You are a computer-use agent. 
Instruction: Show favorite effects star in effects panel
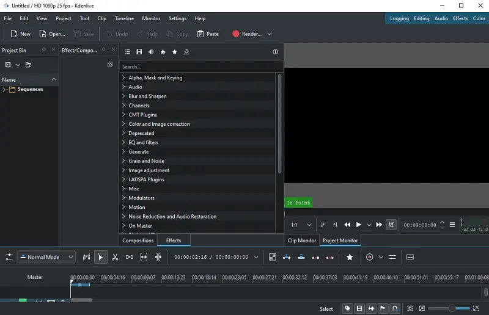[x=175, y=52]
